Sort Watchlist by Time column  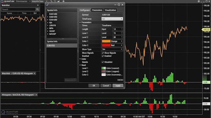click(24, 13)
